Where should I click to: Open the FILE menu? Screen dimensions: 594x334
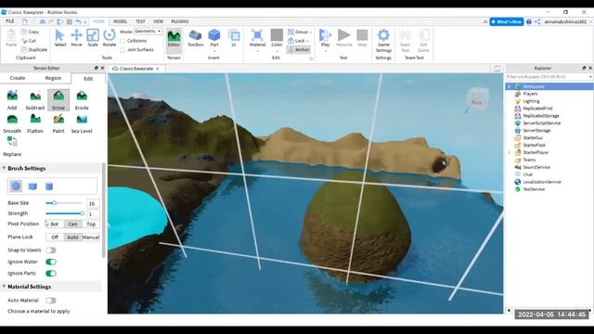click(10, 21)
